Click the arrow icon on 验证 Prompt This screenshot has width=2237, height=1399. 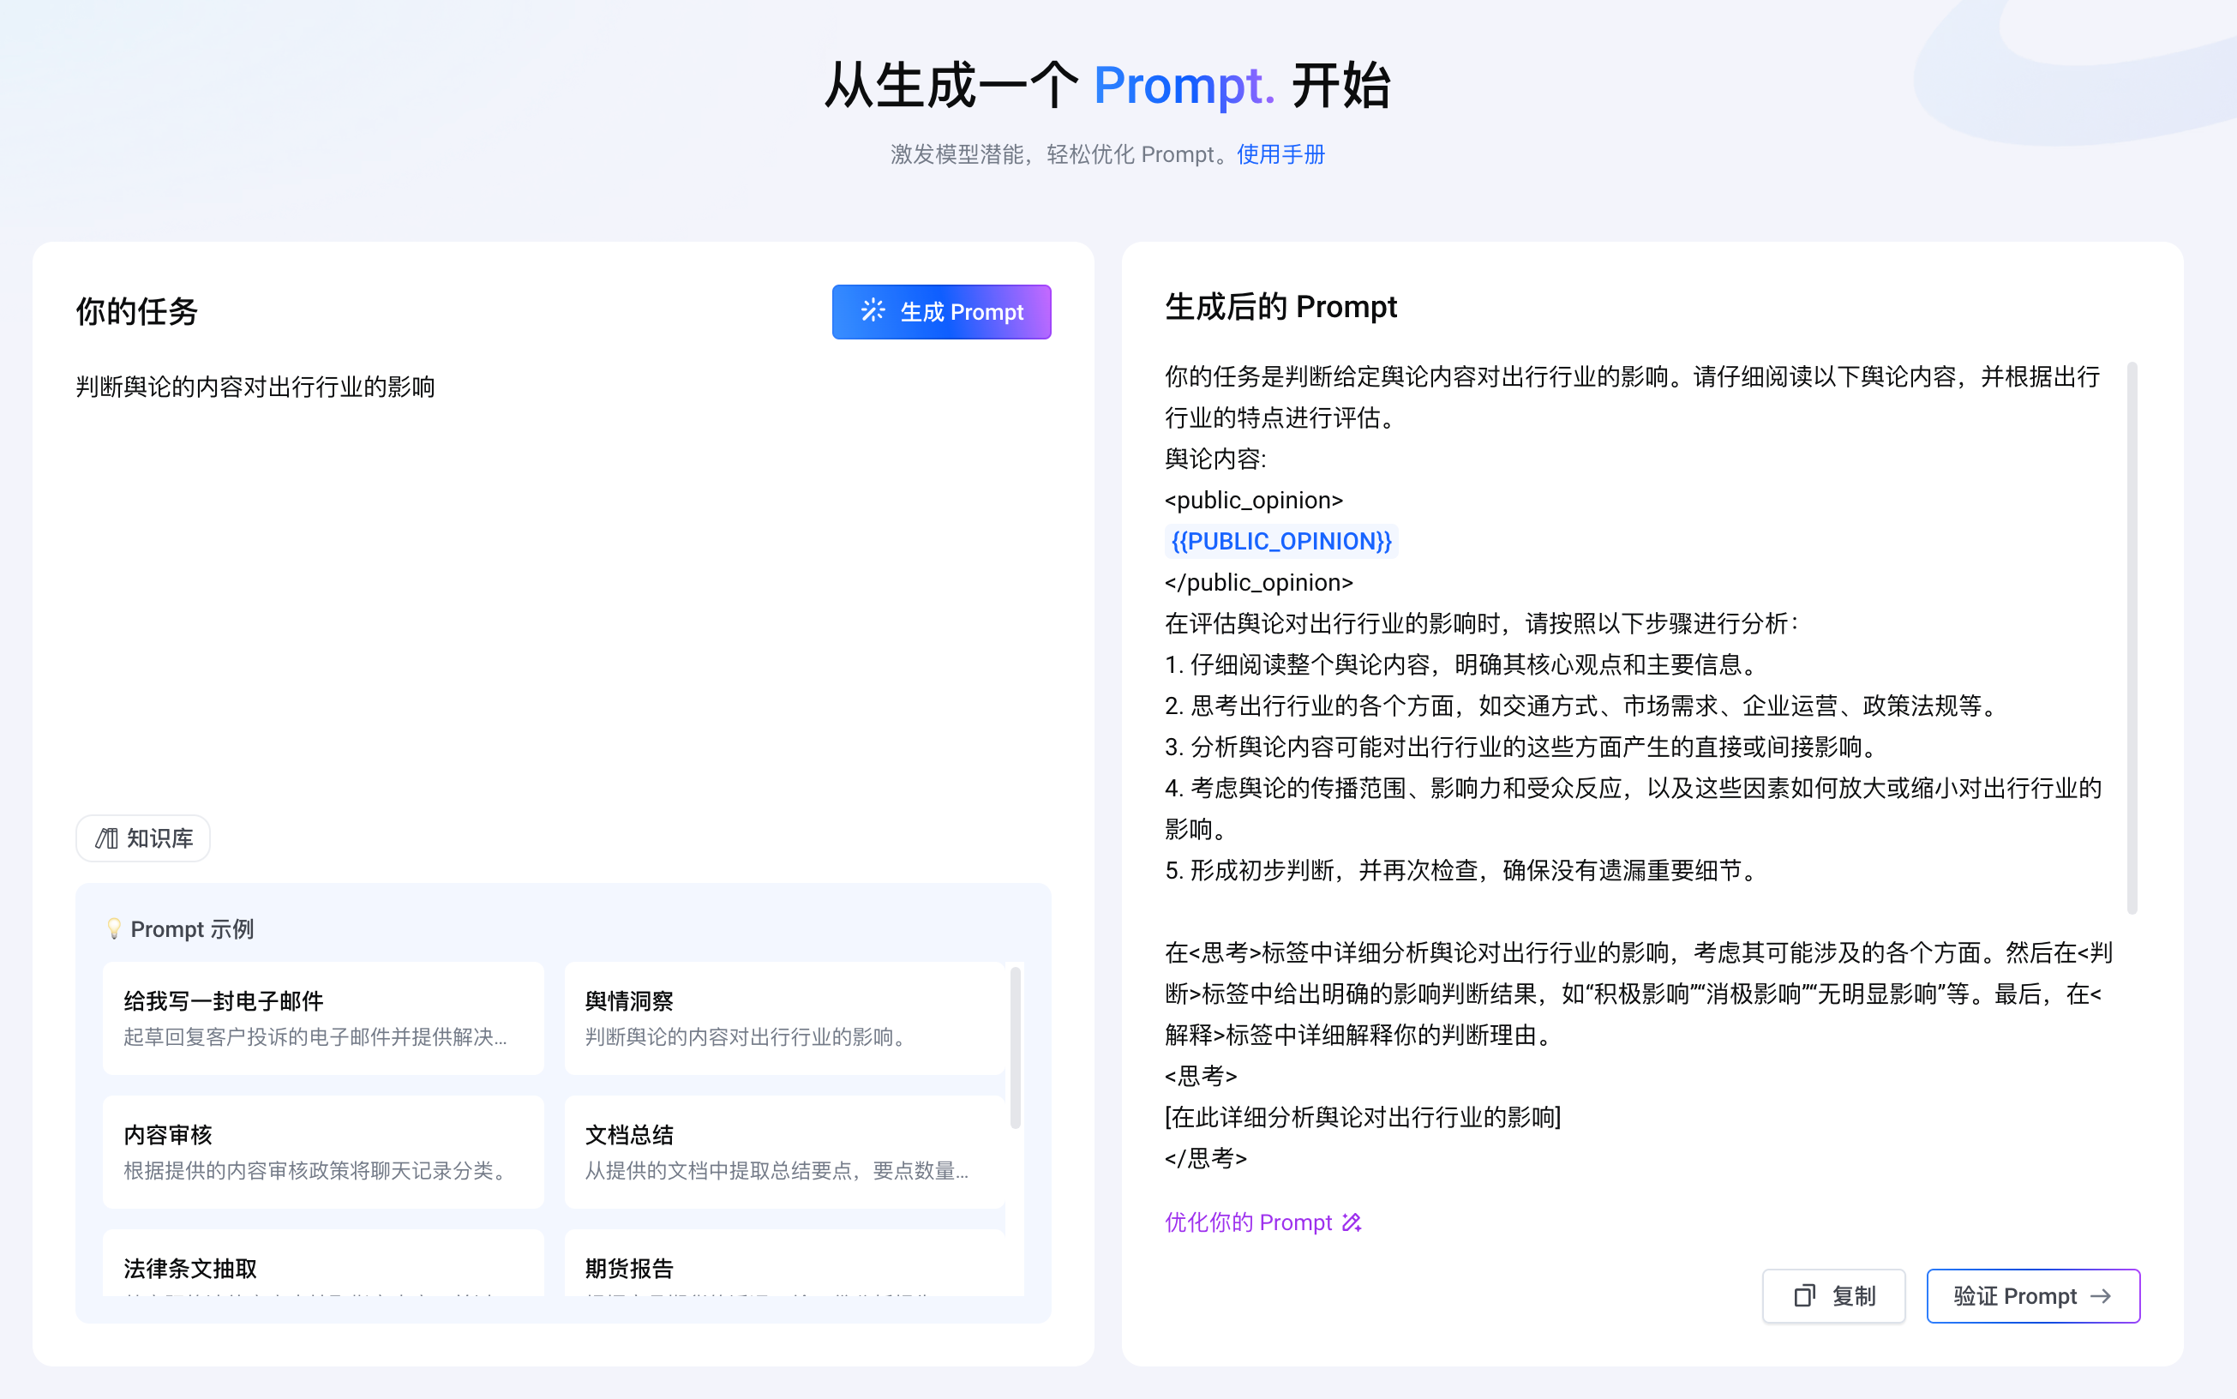[x=2102, y=1295]
